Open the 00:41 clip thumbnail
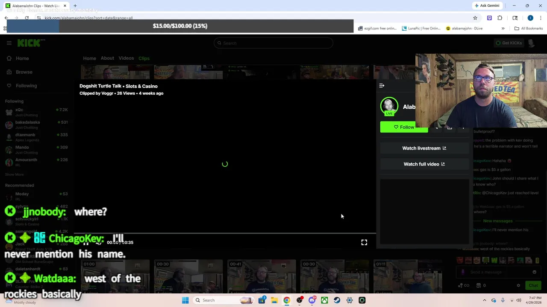Viewport: 547px width, 307px height. point(262,277)
